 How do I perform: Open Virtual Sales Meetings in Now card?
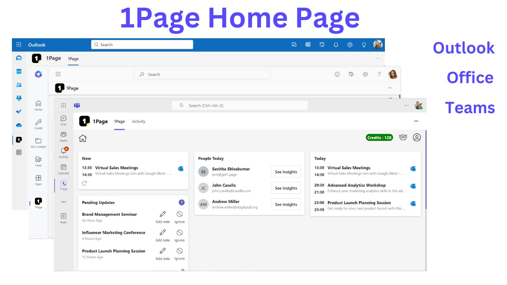117,168
